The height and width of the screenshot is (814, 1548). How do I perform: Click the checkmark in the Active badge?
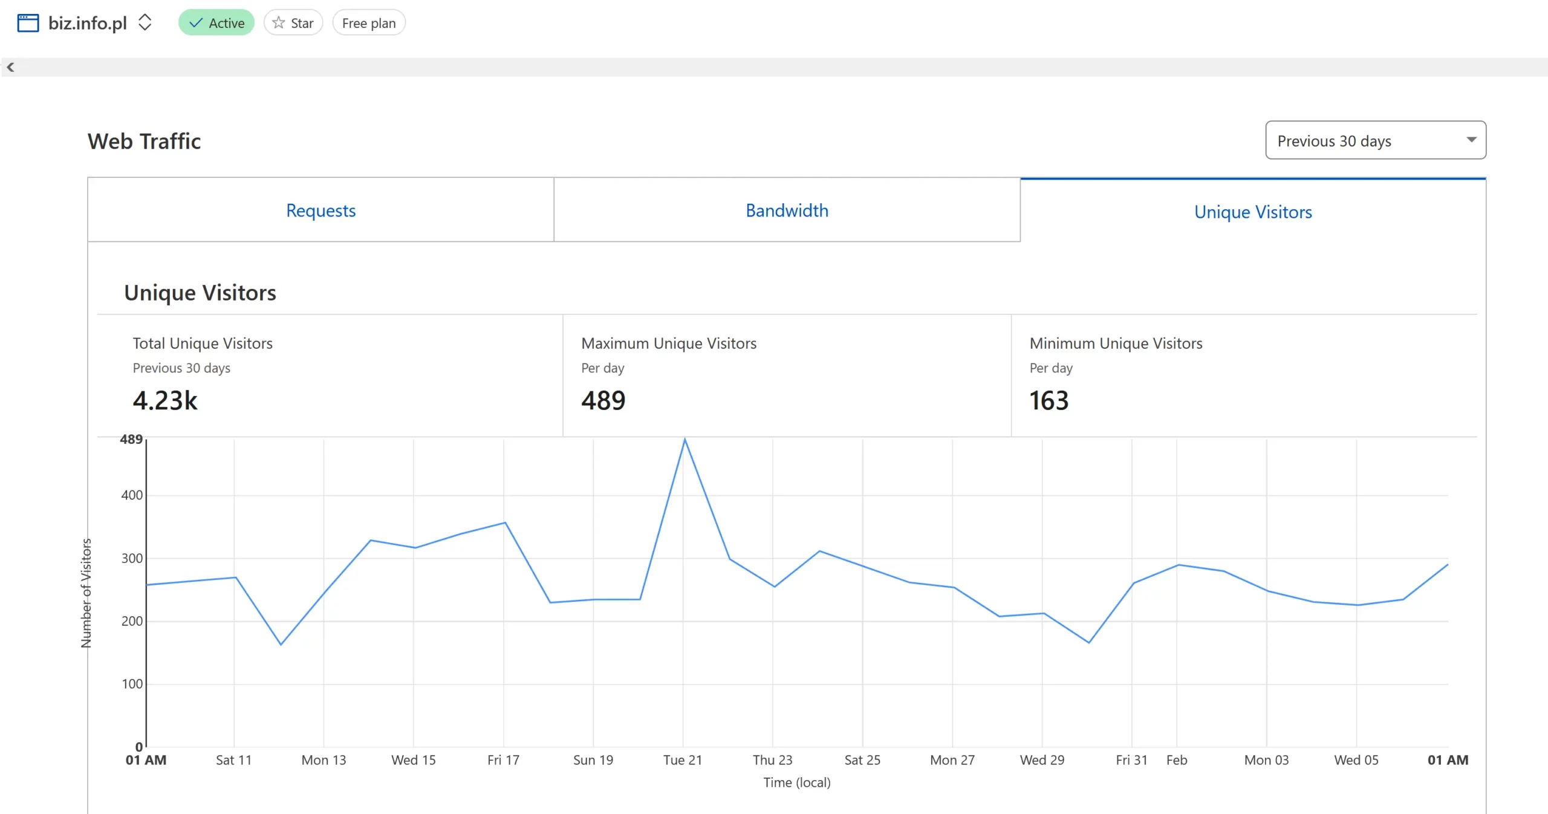[195, 23]
